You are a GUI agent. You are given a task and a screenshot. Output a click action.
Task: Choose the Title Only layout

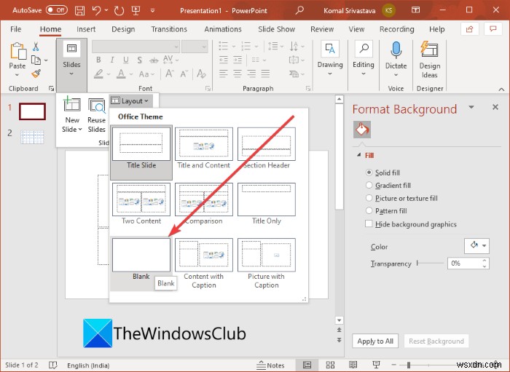click(267, 204)
